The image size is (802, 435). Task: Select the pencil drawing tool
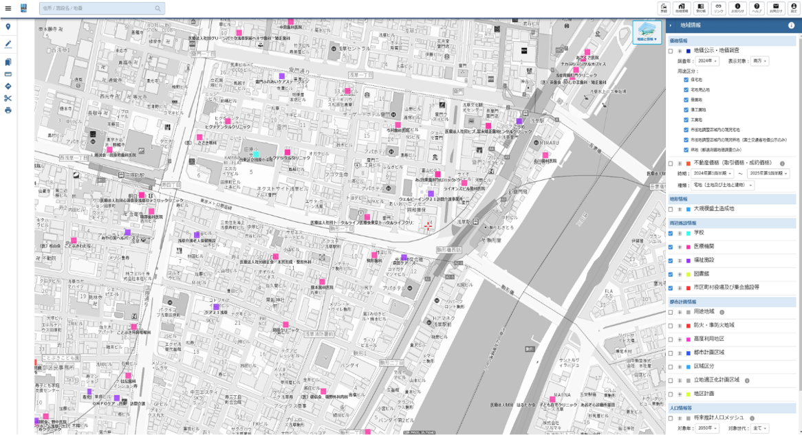[x=8, y=44]
